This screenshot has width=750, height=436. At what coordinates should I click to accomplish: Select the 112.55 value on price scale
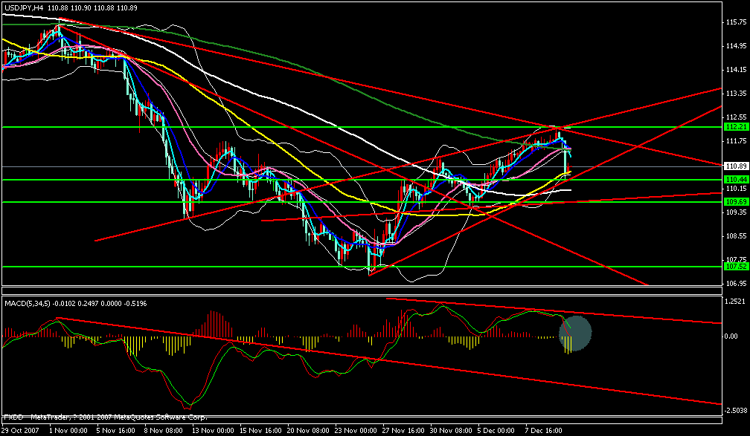tap(734, 117)
